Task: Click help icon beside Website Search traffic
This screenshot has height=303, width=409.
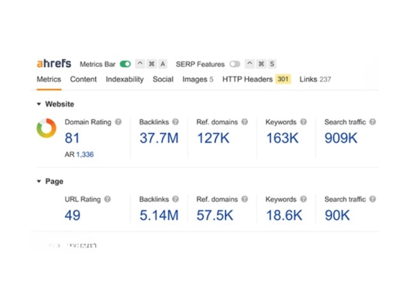Action: click(x=373, y=122)
